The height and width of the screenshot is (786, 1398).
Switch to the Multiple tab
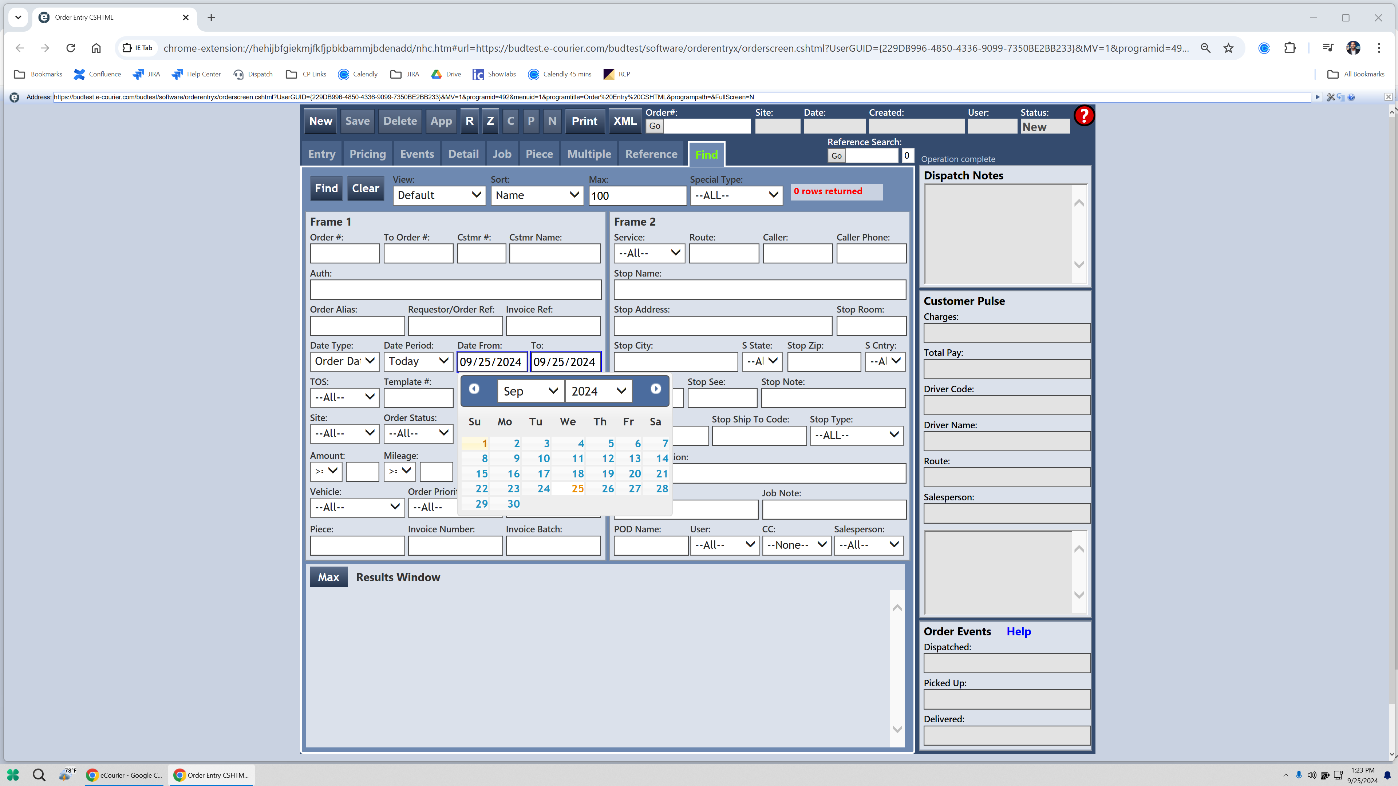pos(589,154)
